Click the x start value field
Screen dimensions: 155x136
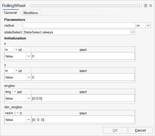[x=83, y=56]
